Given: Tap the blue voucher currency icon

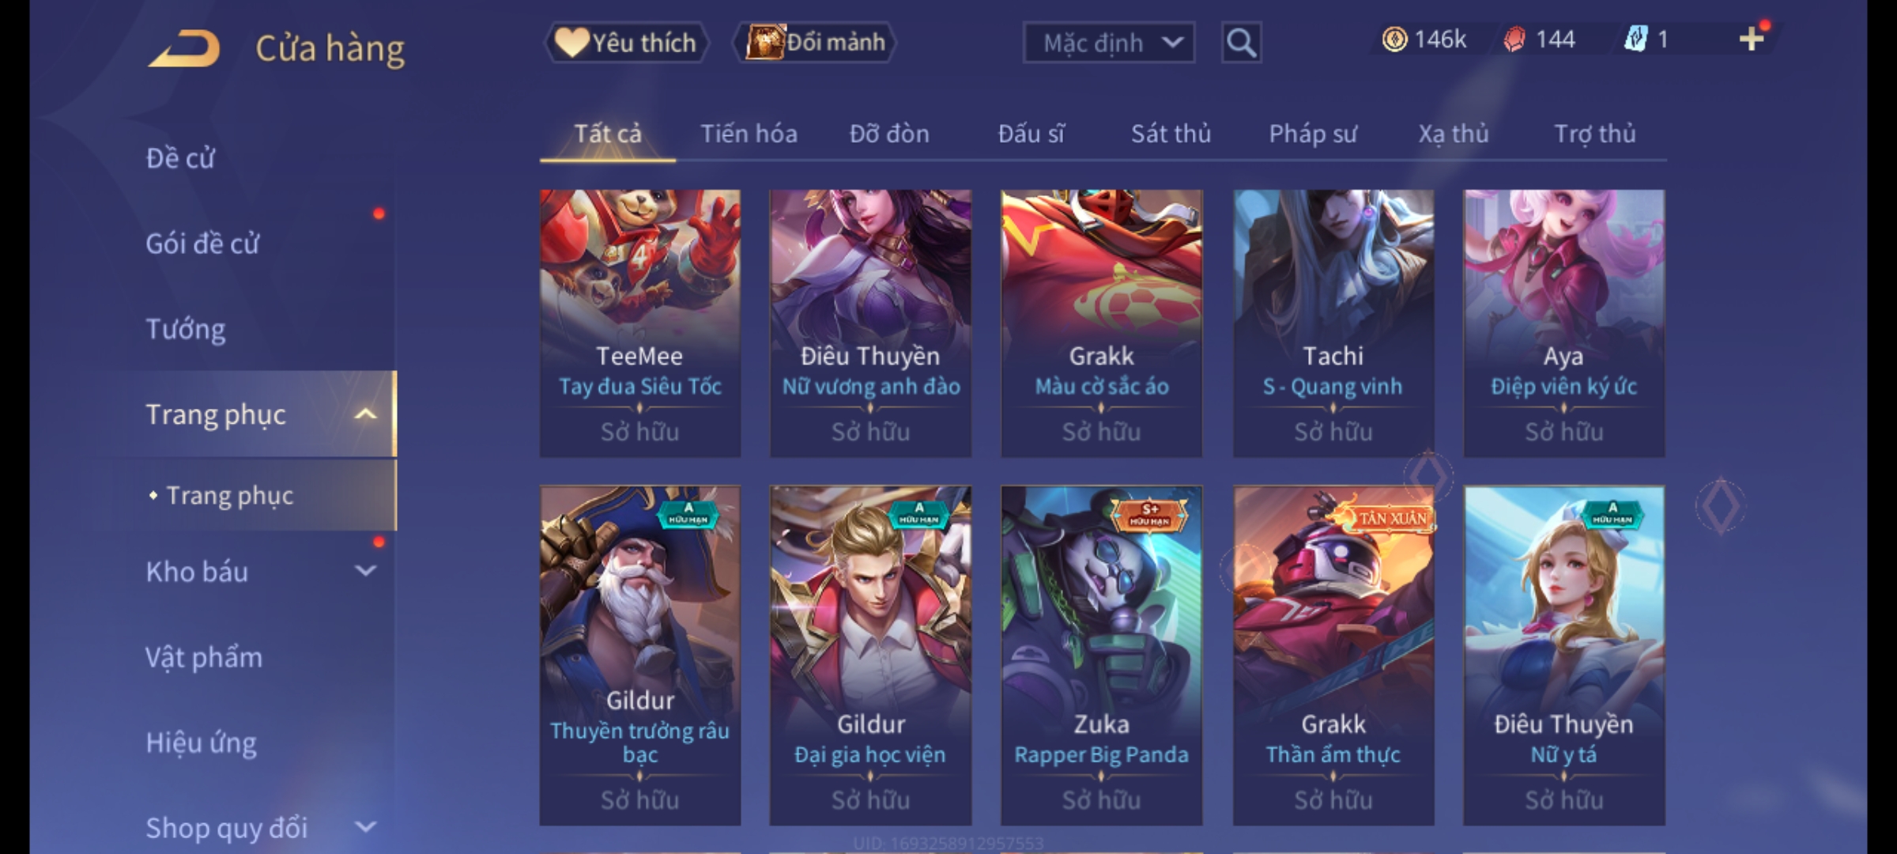Looking at the screenshot, I should click(1635, 40).
